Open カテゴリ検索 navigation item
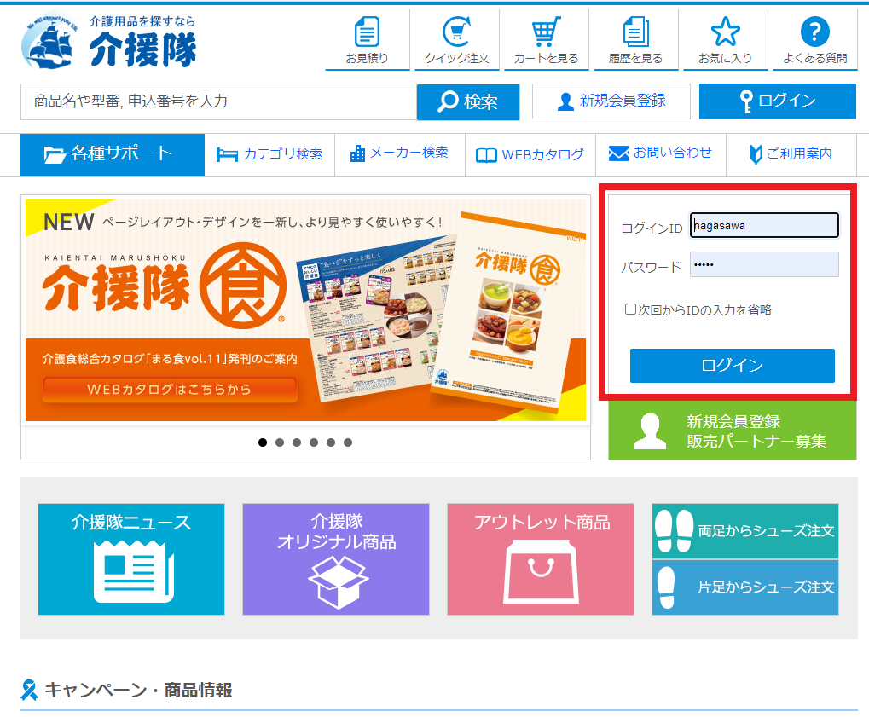The image size is (869, 717). point(269,154)
